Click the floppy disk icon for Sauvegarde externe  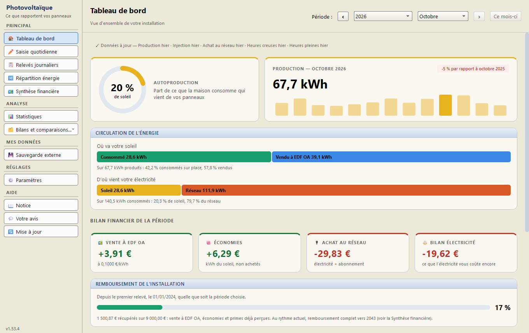pos(11,155)
